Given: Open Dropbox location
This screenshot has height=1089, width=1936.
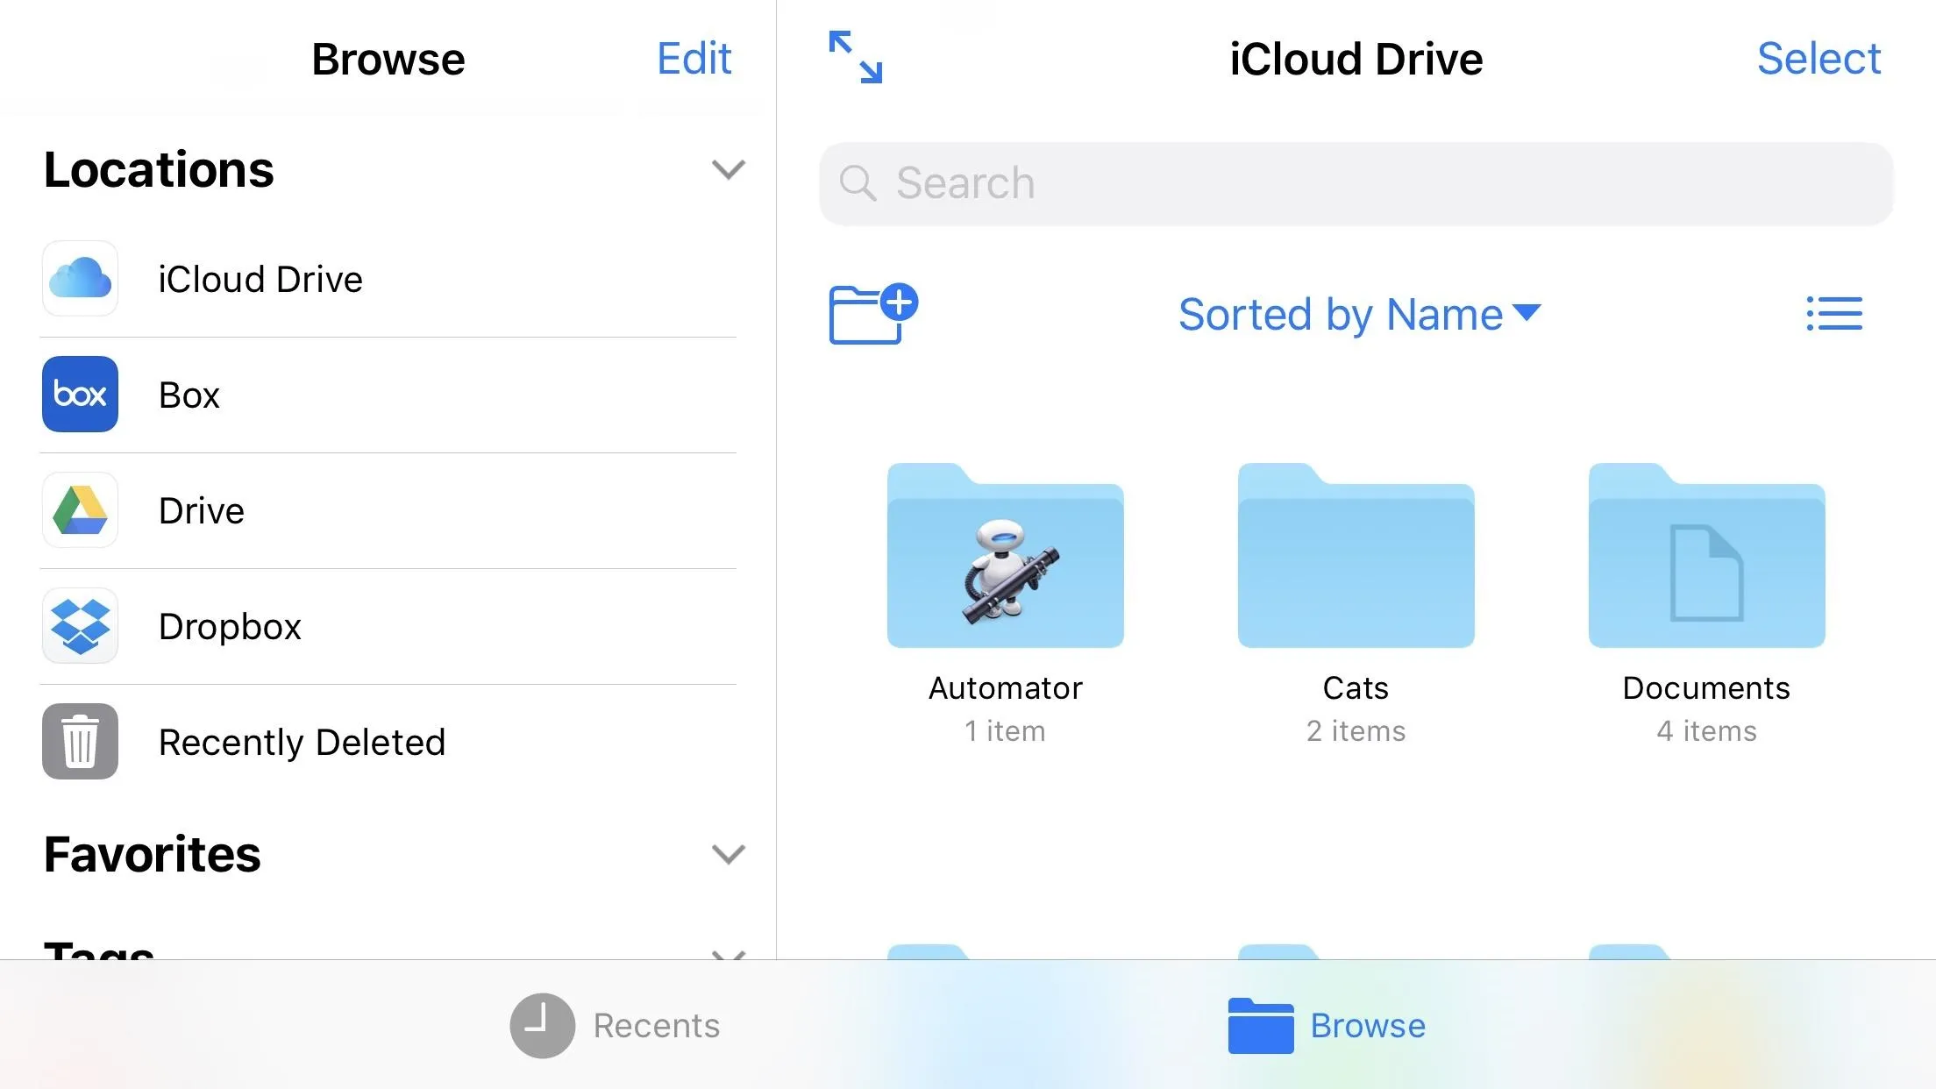Looking at the screenshot, I should (230, 625).
